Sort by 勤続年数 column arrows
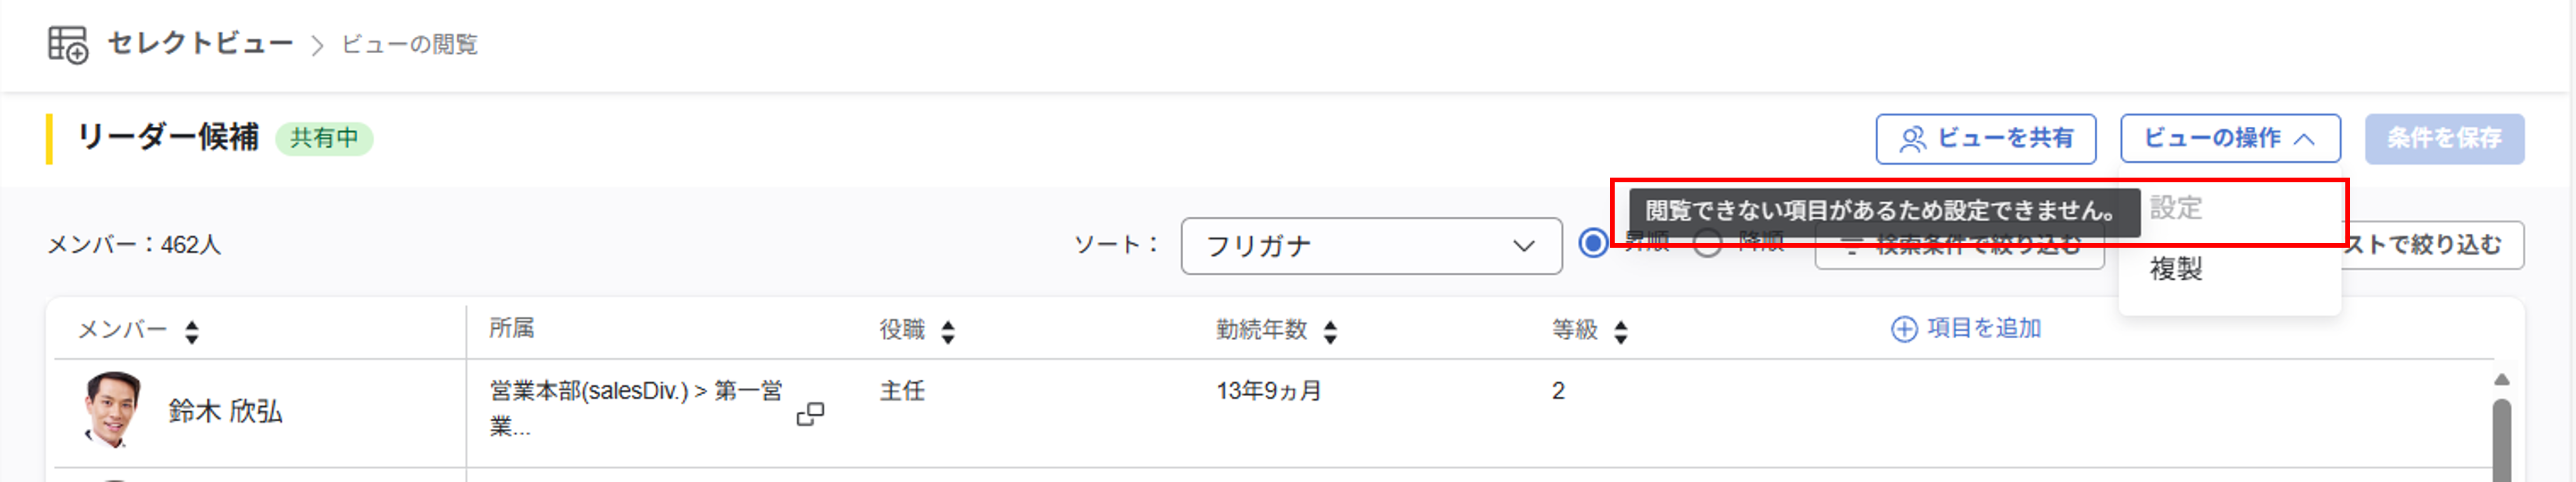Viewport: 2576px width, 482px height. [1330, 331]
